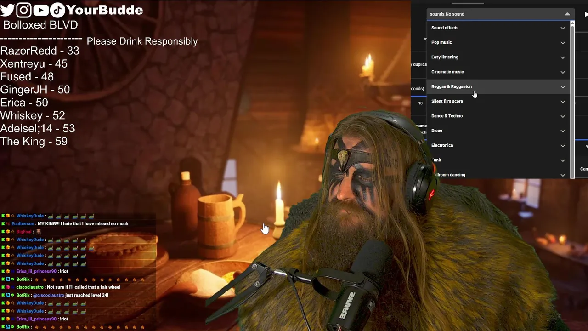Click the 'Whiskey - 52' entry
Image resolution: width=588 pixels, height=331 pixels.
click(33, 115)
